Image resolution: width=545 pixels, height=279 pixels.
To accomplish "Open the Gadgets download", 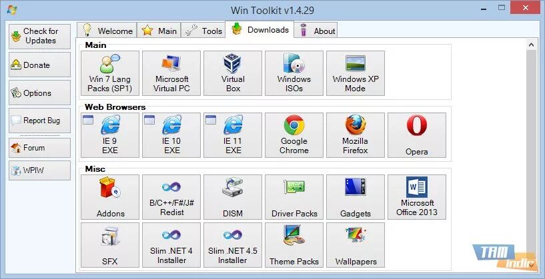I will pyautogui.click(x=356, y=197).
